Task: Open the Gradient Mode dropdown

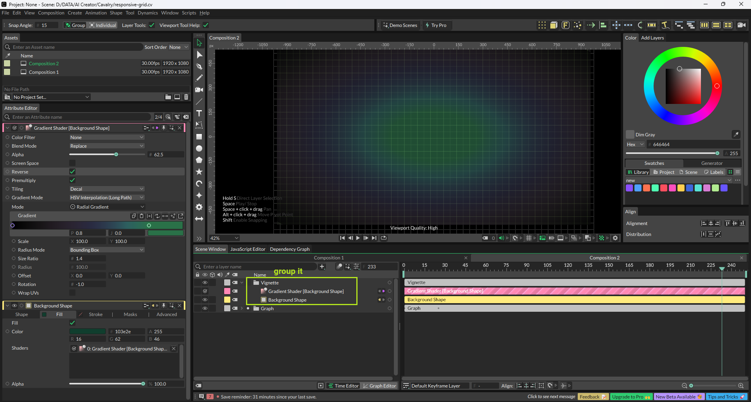Action: coord(107,198)
